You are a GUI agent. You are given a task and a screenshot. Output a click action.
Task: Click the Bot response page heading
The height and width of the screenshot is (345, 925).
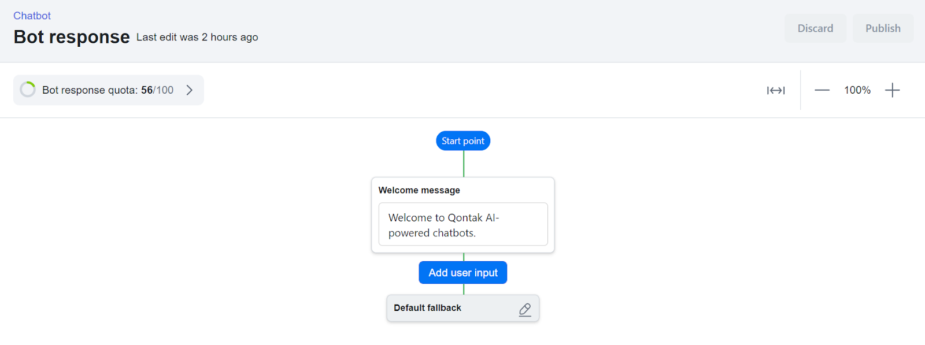point(72,37)
